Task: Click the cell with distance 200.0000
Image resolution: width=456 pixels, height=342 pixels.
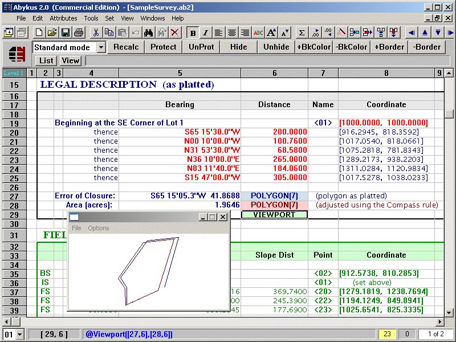Action: [x=274, y=132]
